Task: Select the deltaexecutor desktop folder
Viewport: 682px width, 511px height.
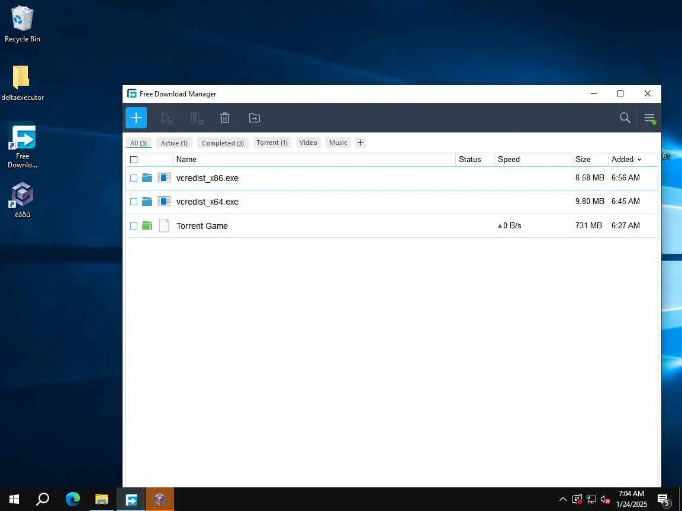Action: coord(22,83)
